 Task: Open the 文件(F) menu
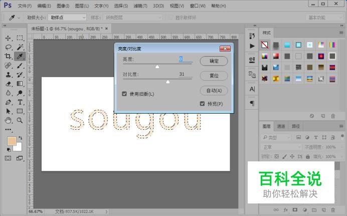point(25,6)
